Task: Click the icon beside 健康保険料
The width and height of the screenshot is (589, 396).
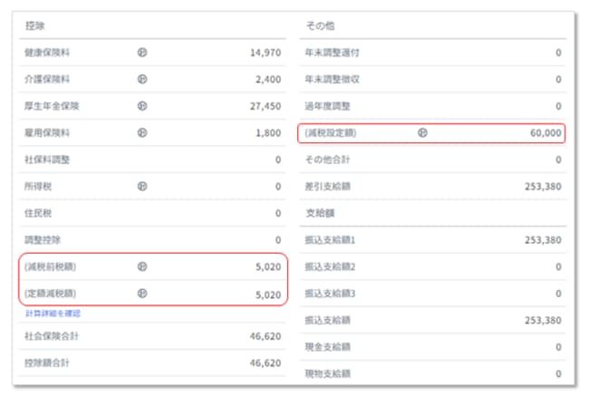Action: click(142, 52)
